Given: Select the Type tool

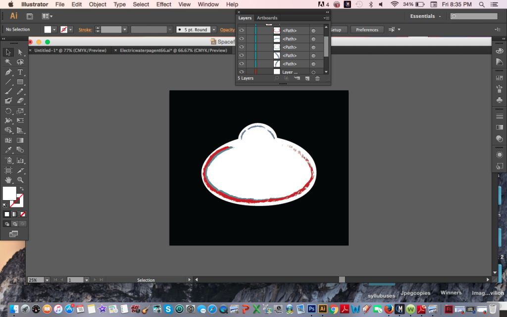Looking at the screenshot, I should coord(20,72).
